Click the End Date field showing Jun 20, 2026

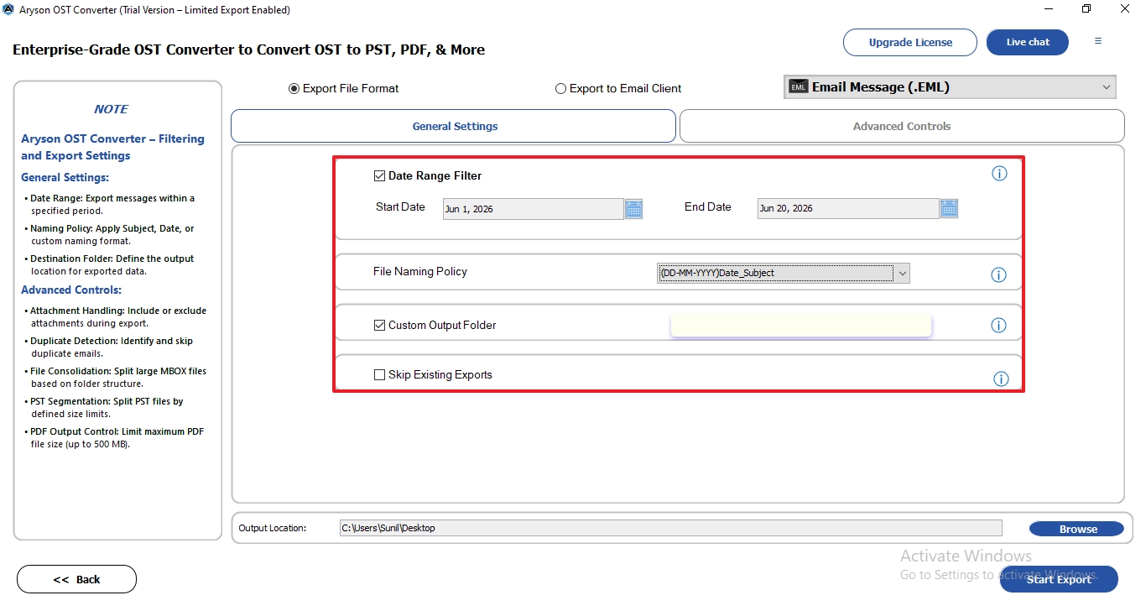pyautogui.click(x=848, y=208)
